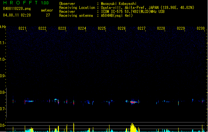Viewport: 208px width, 132px height.
Task: Click the 'Observer' field label
Action: click(x=67, y=4)
